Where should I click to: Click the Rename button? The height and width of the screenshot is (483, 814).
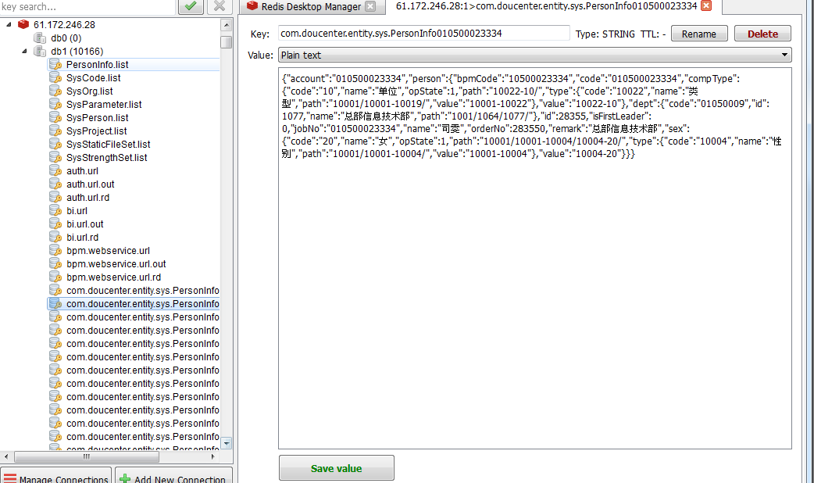tap(698, 34)
